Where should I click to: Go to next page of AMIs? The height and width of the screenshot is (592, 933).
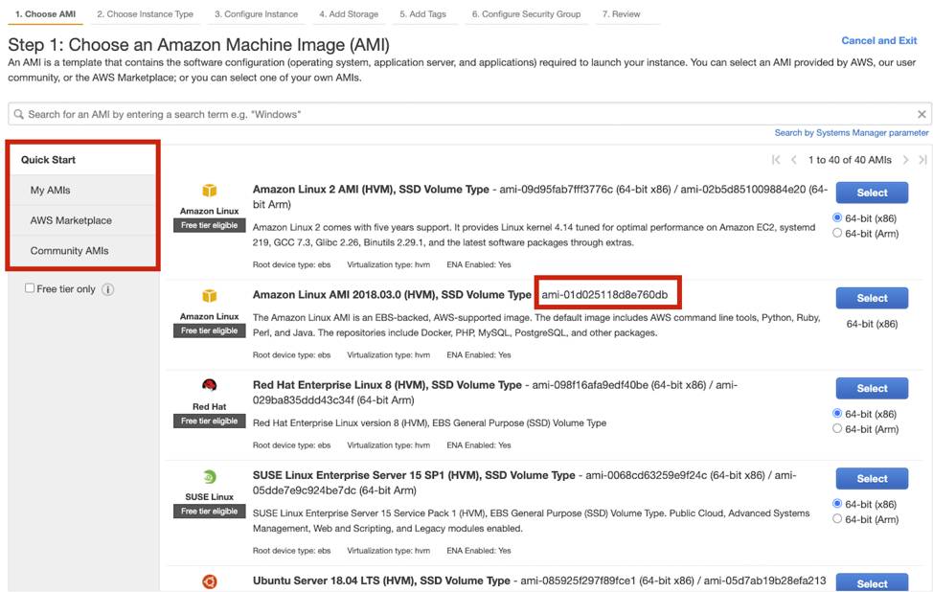(905, 159)
